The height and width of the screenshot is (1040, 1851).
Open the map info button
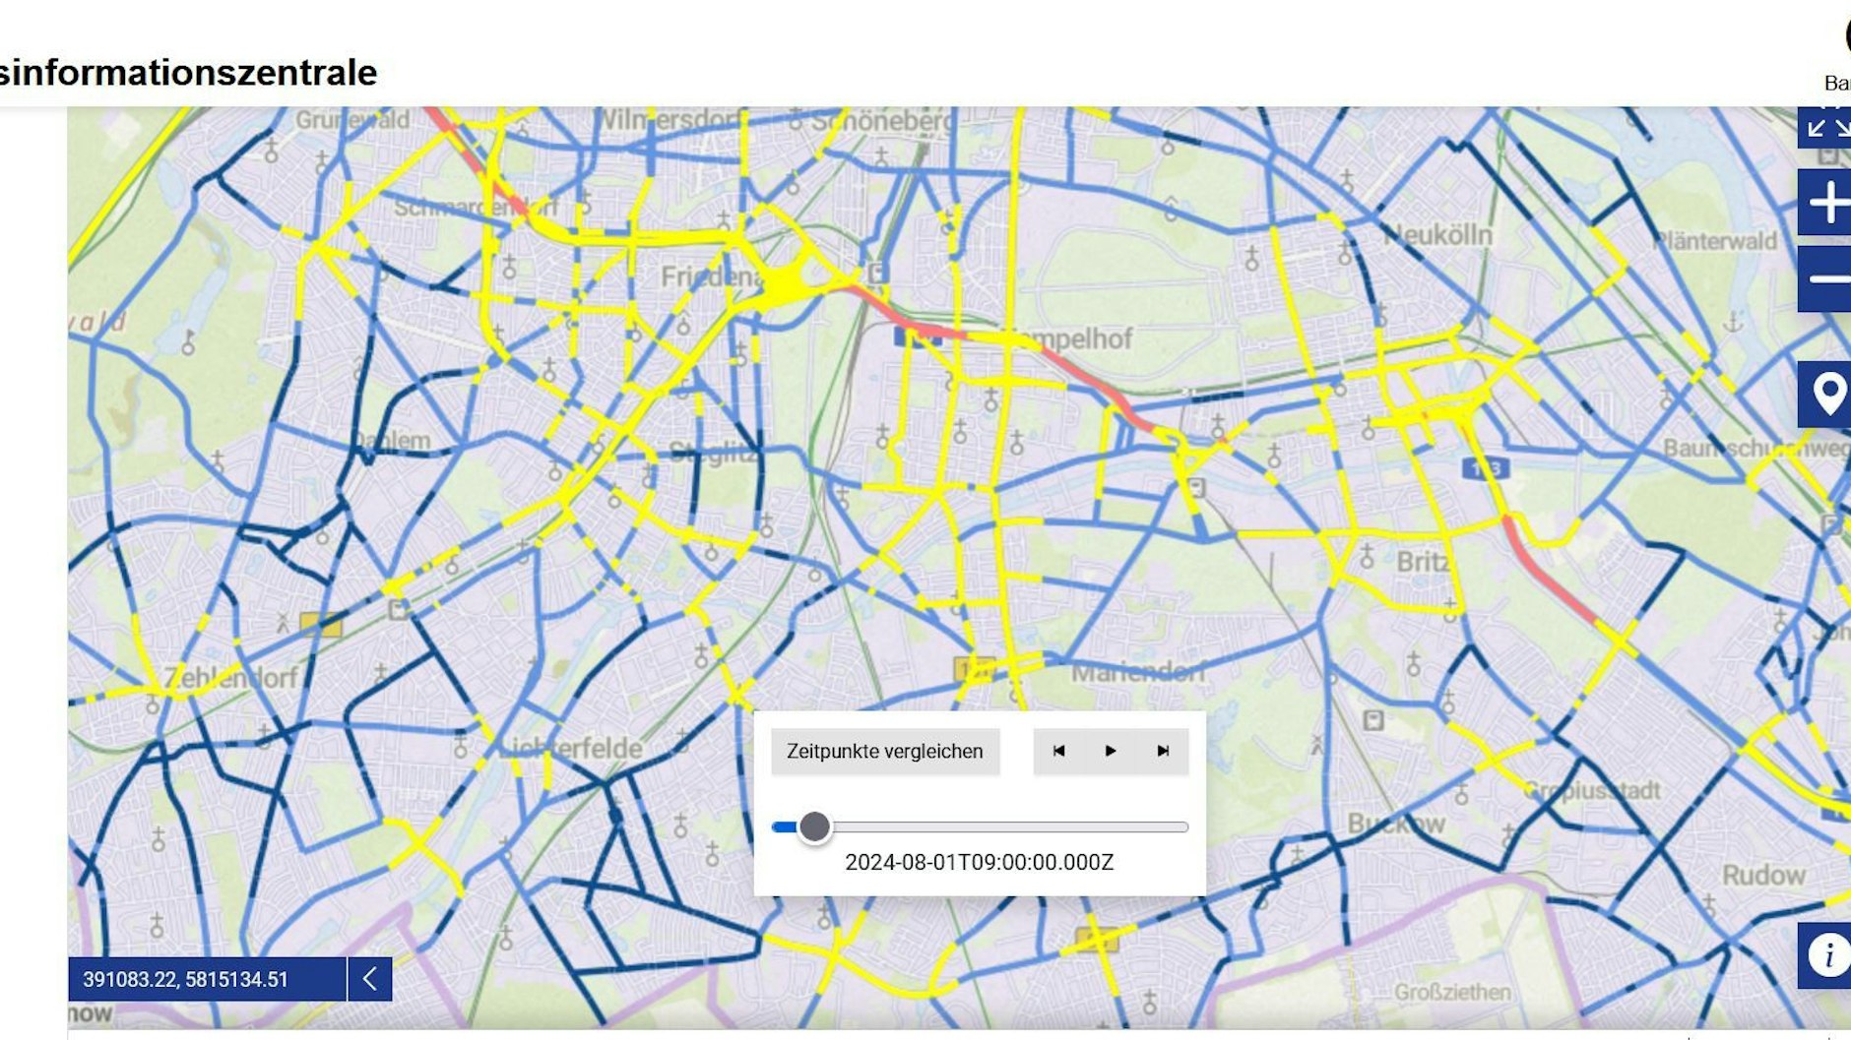1827,954
